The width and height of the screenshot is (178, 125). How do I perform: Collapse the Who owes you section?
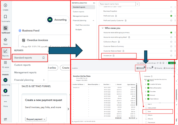(x=103, y=28)
